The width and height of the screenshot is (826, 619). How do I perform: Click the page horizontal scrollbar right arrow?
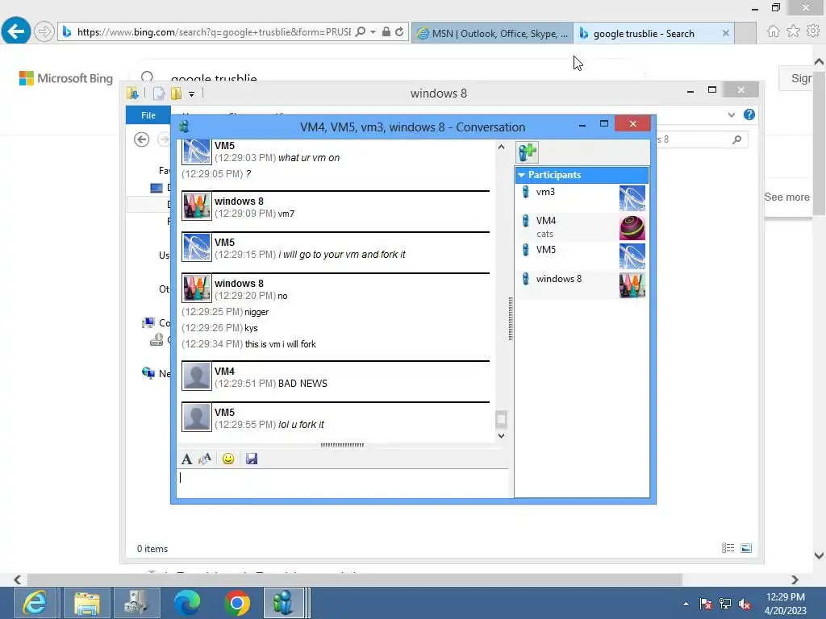pos(795,580)
